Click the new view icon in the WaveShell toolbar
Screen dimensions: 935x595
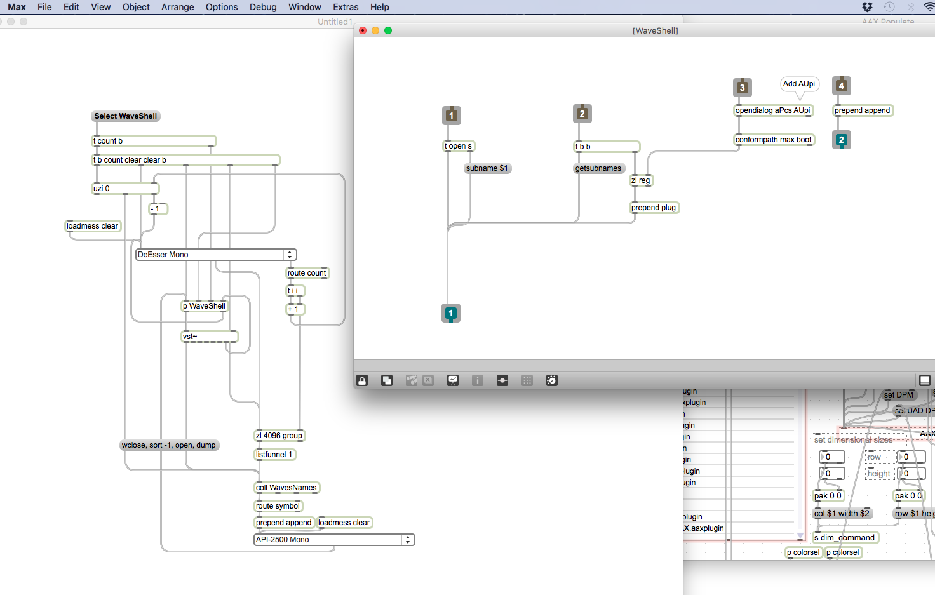(x=387, y=380)
